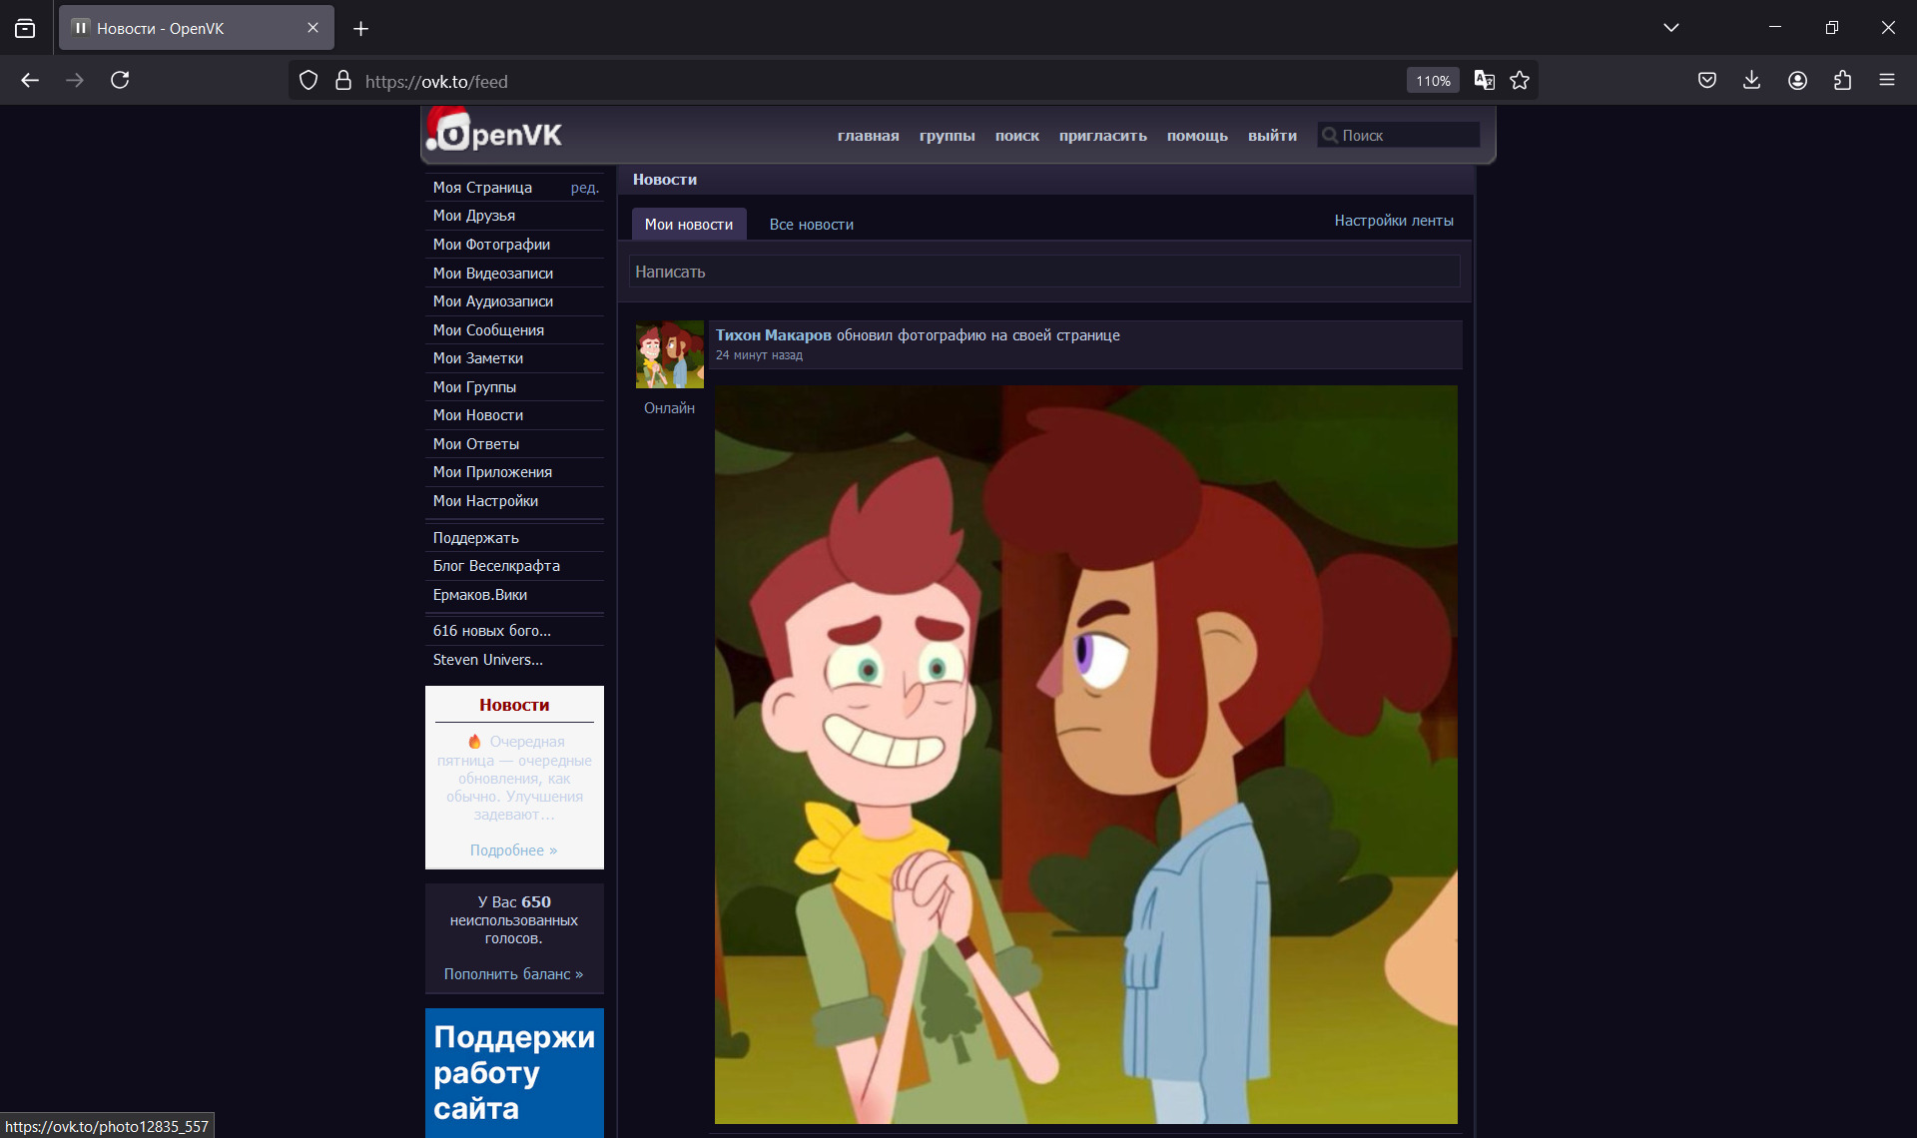Open Тихон Макаров's avatar thumbnail
The width and height of the screenshot is (1917, 1138).
pyautogui.click(x=669, y=354)
